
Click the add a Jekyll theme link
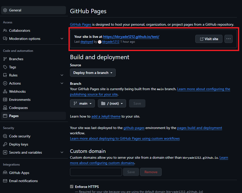tap(106, 116)
